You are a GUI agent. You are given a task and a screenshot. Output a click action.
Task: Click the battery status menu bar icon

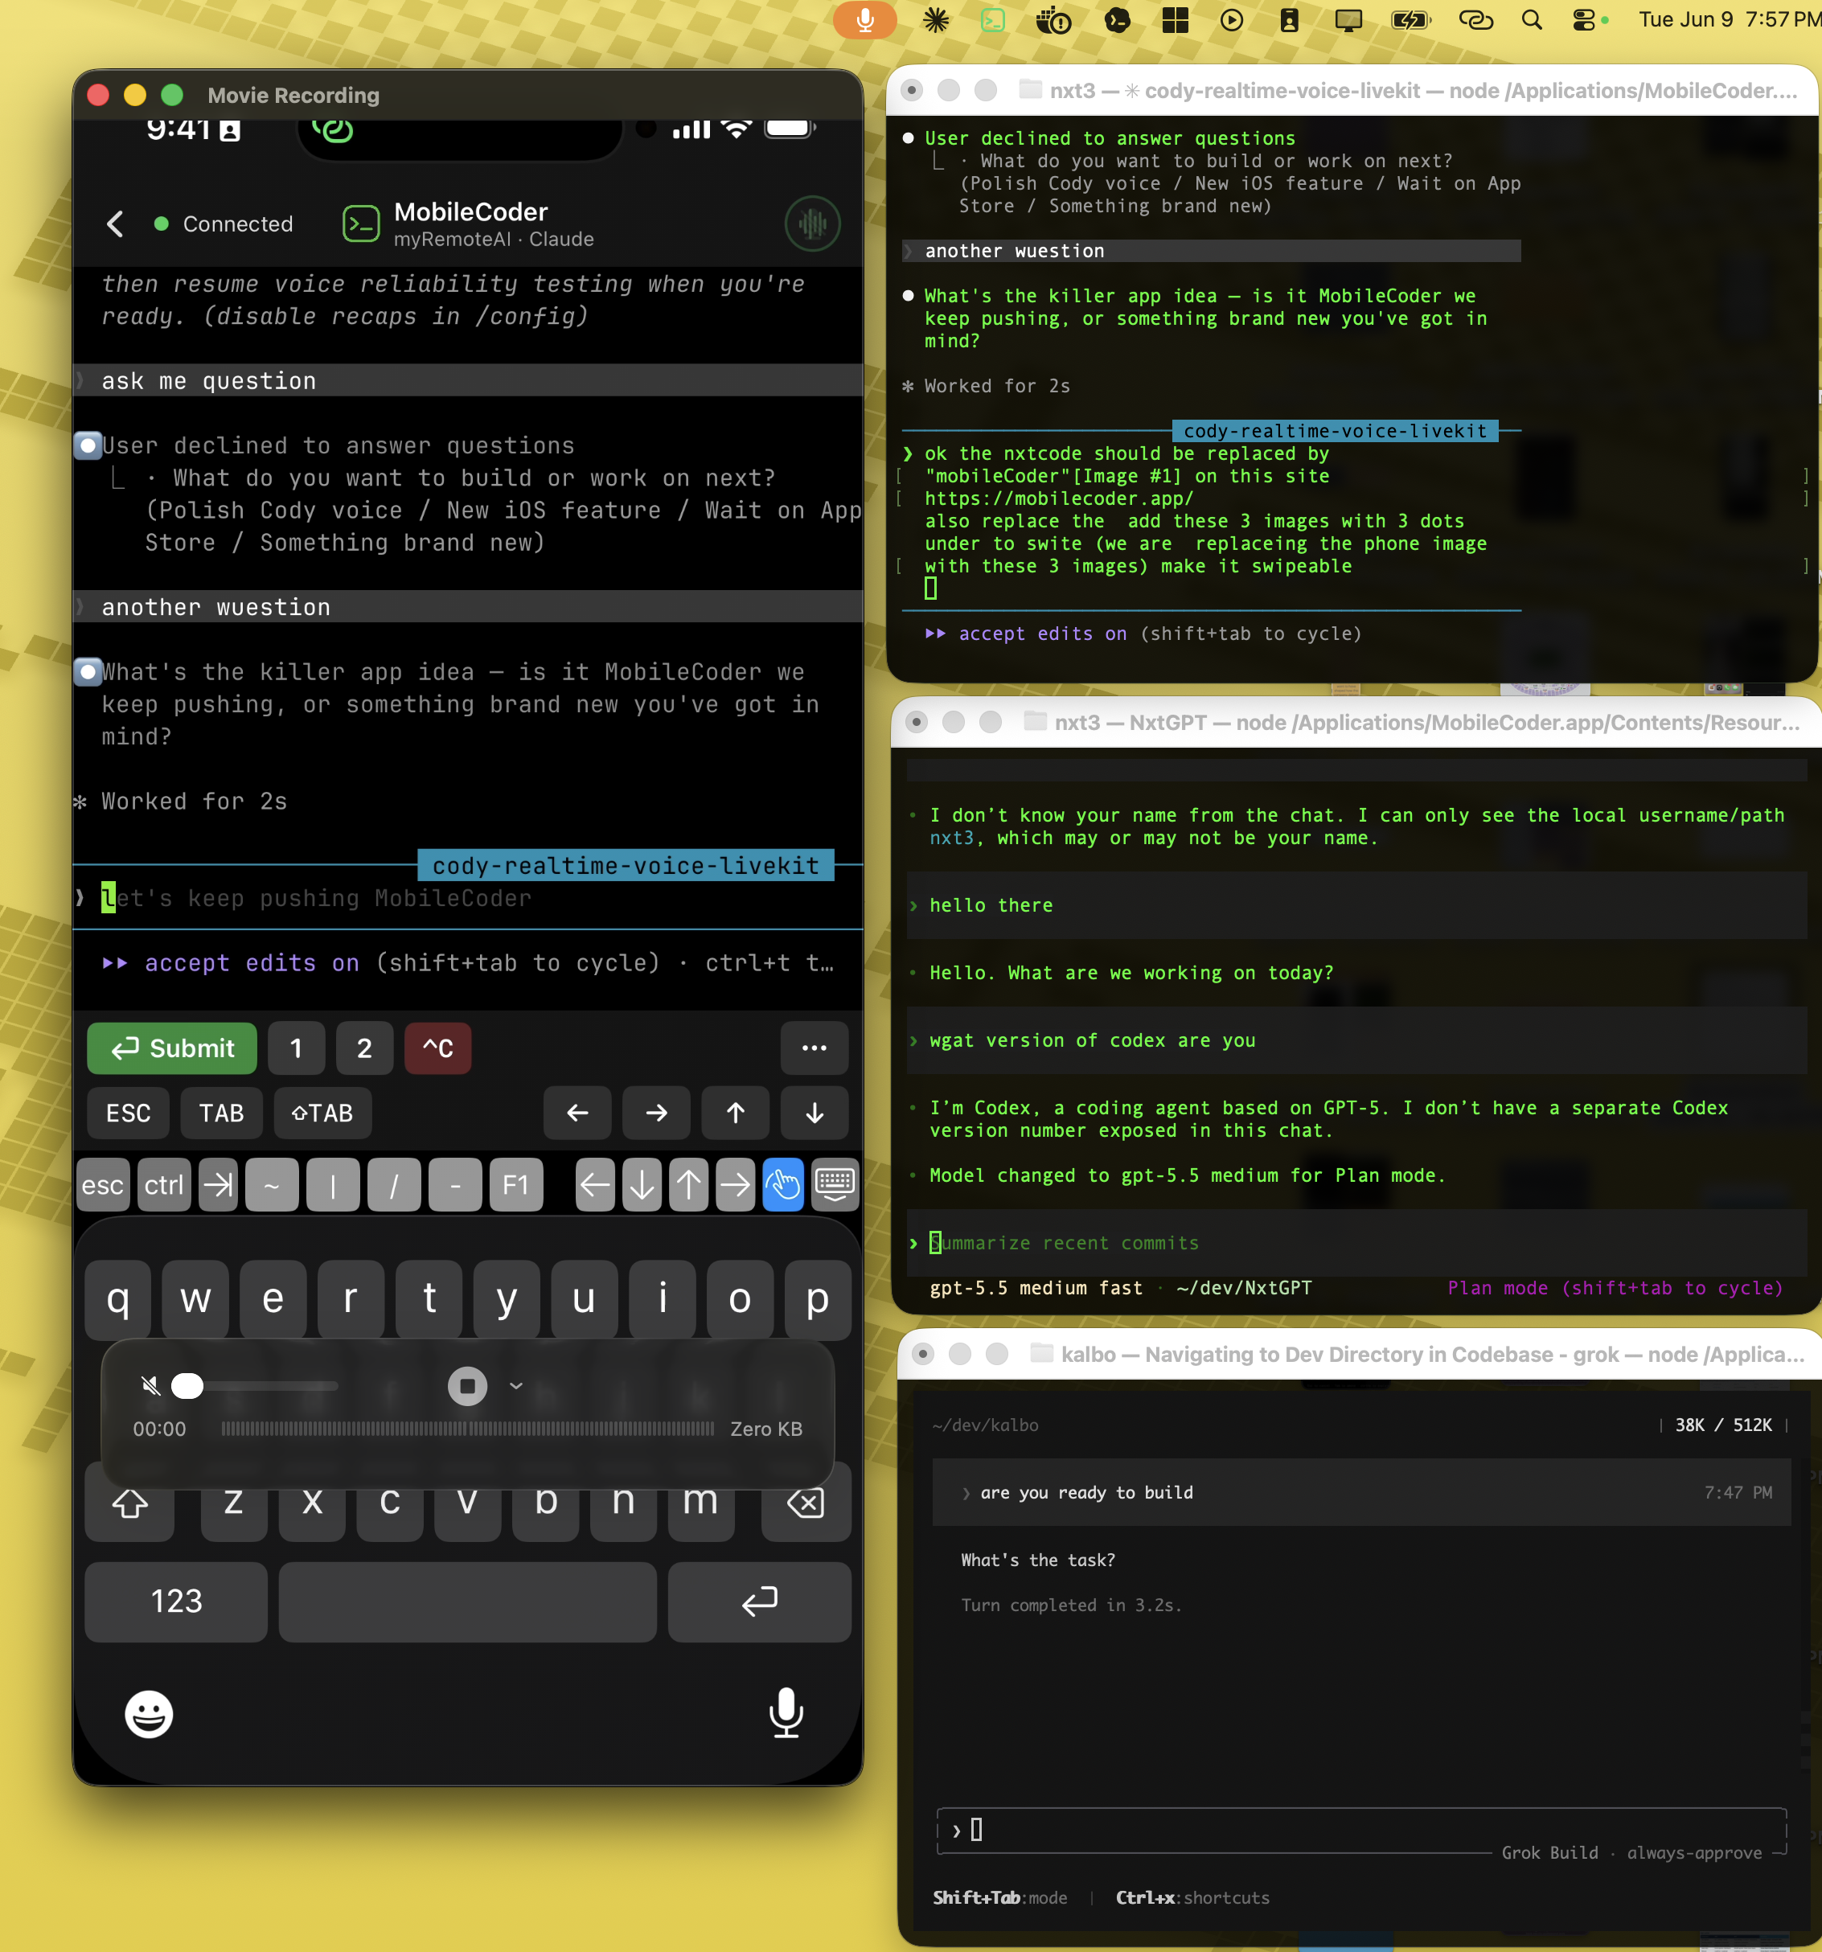pyautogui.click(x=1411, y=19)
